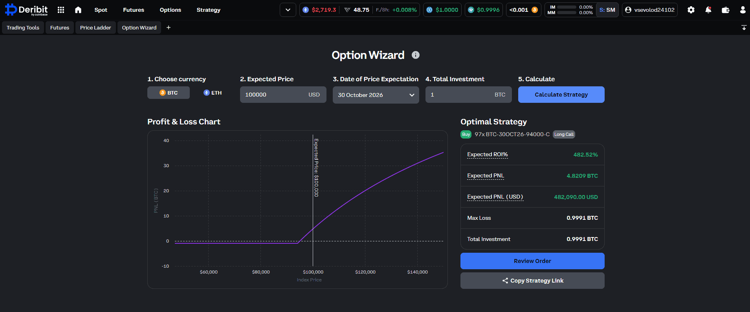Switch to Option Wizard tab
Viewport: 750px width, 312px height.
[139, 27]
